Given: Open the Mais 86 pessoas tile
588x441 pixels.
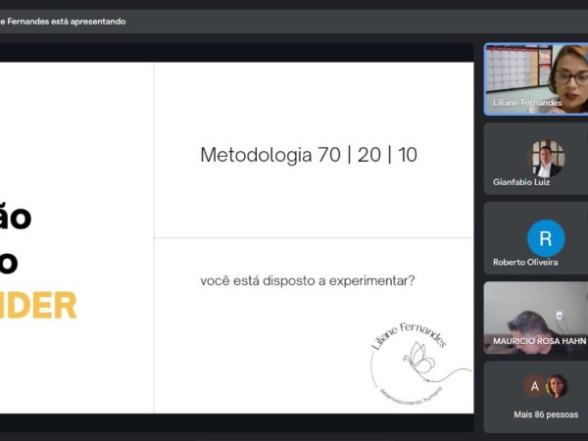Looking at the screenshot, I should point(535,397).
